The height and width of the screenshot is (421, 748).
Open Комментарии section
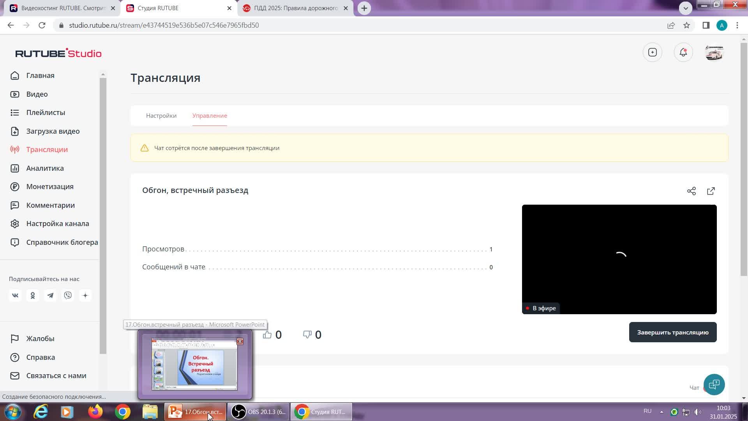(42, 205)
